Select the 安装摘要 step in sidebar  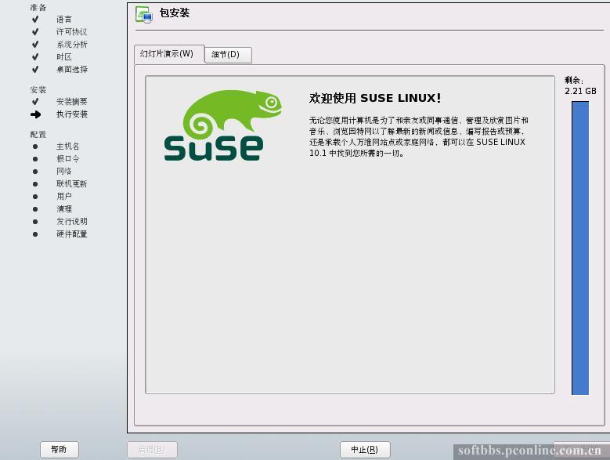pos(71,102)
